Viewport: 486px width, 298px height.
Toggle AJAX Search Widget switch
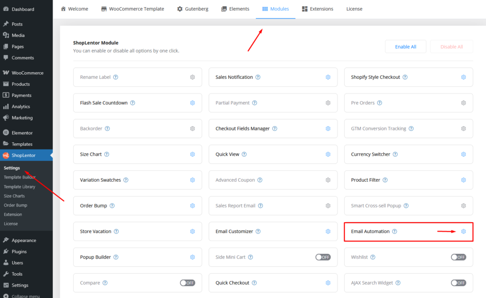point(458,283)
